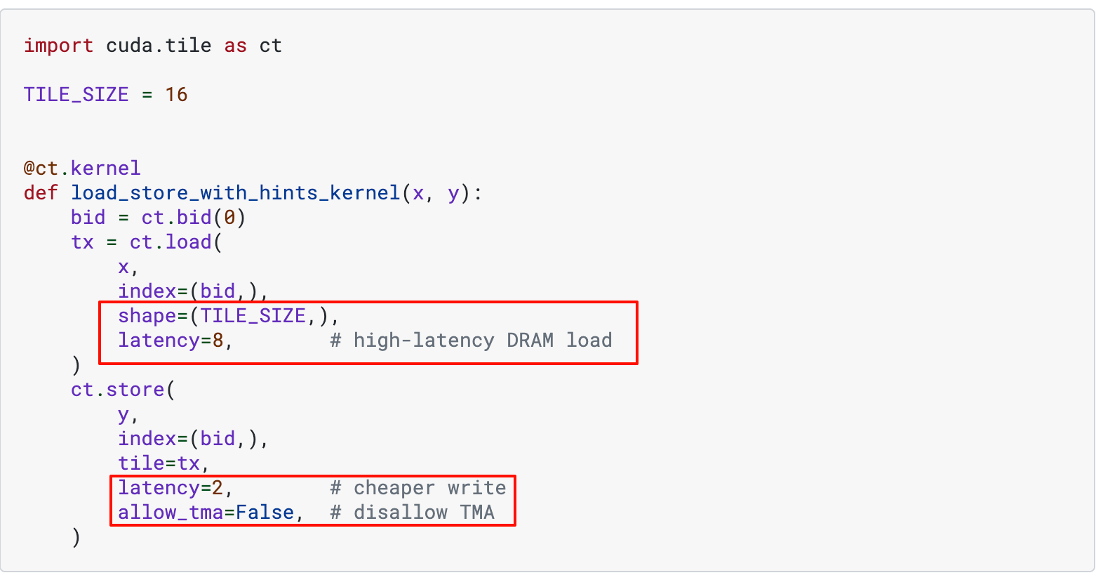Click the latency=2 argument
1096x587 pixels.
171,488
